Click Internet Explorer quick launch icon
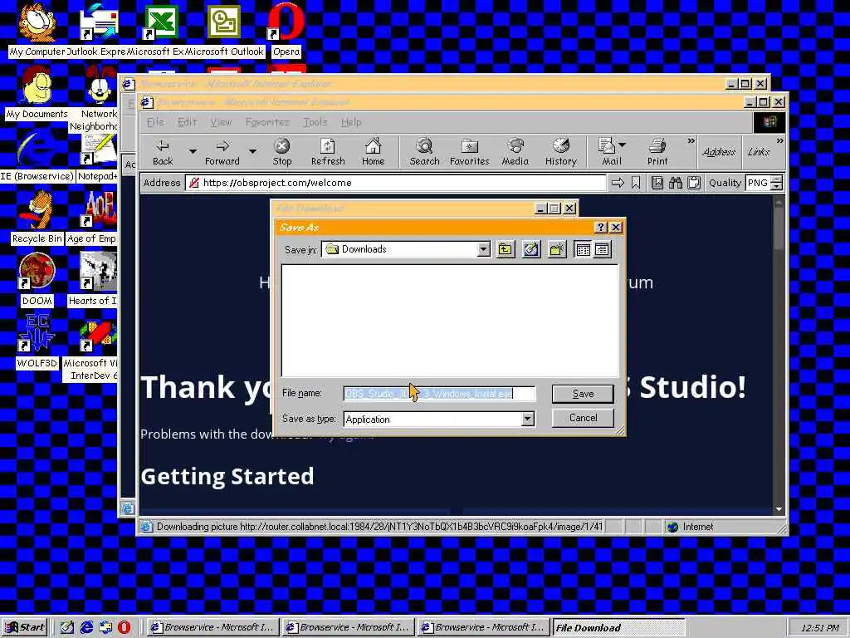850x638 pixels. pos(86,627)
